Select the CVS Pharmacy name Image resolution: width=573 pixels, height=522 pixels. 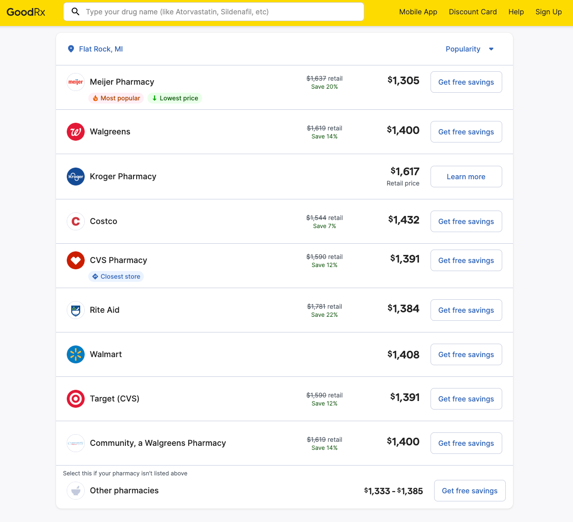[118, 260]
